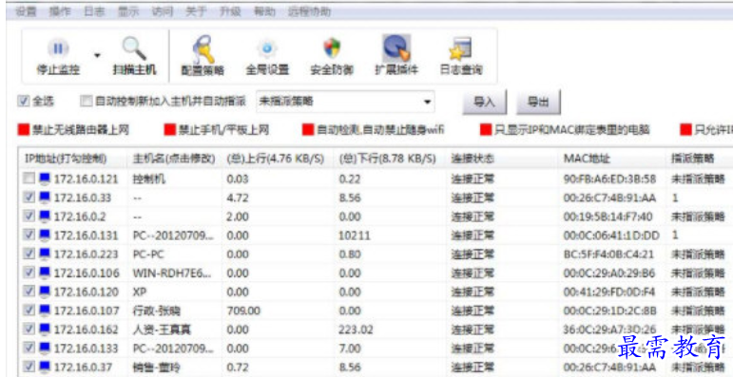Sort by (总)下行 column header
The image size is (733, 377).
pyautogui.click(x=390, y=159)
